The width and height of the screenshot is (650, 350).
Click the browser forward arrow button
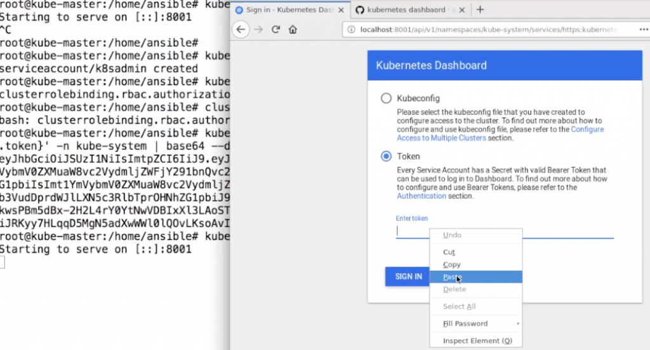coord(258,29)
